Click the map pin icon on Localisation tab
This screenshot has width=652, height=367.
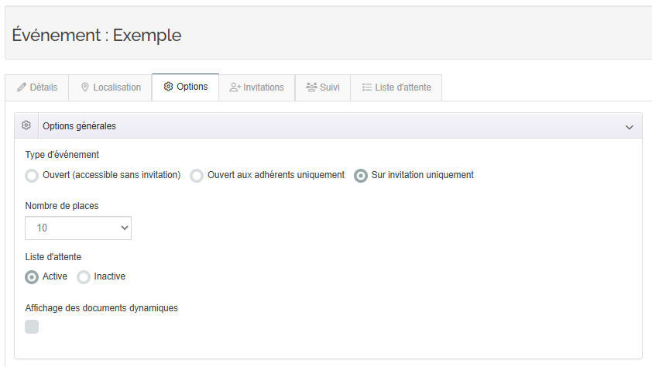click(x=85, y=87)
